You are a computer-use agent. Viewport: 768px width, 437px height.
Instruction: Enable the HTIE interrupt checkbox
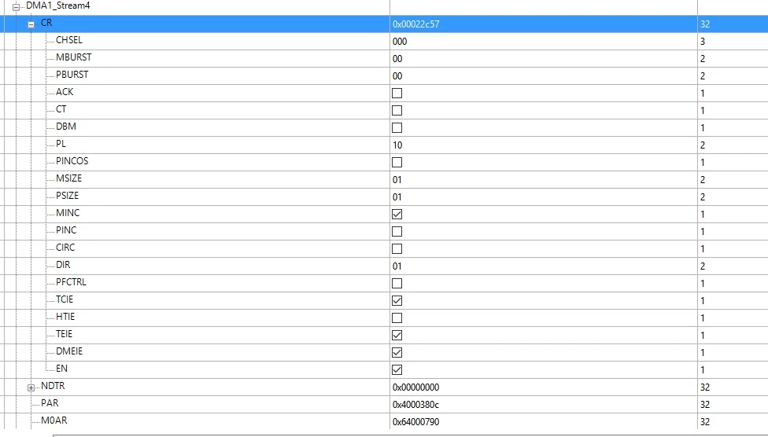point(397,318)
